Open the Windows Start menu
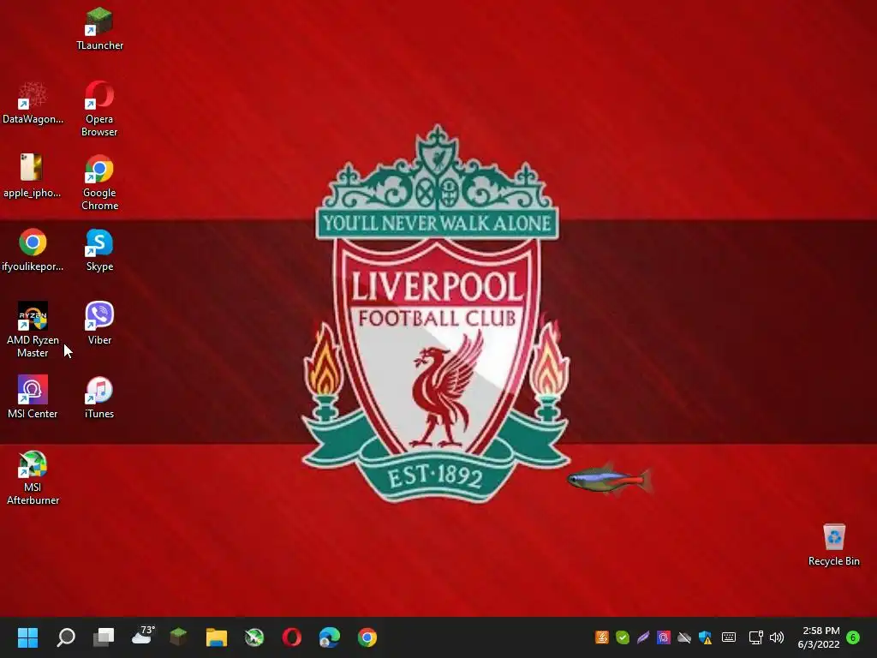The height and width of the screenshot is (658, 877). coord(27,637)
